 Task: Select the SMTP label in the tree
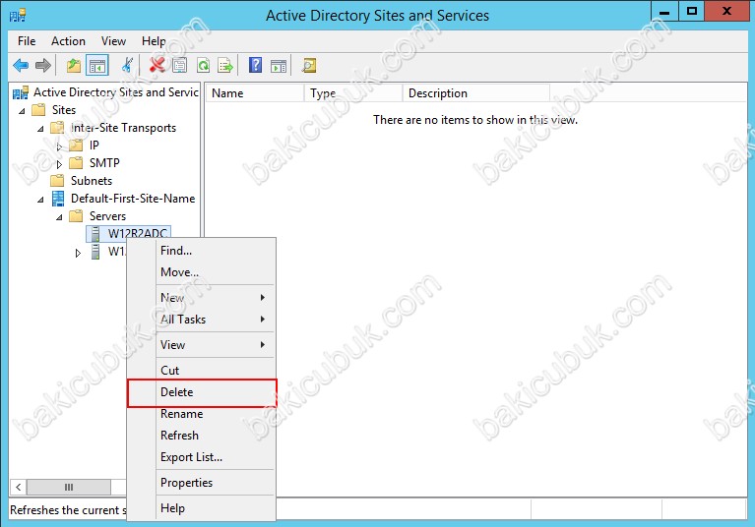pos(104,163)
